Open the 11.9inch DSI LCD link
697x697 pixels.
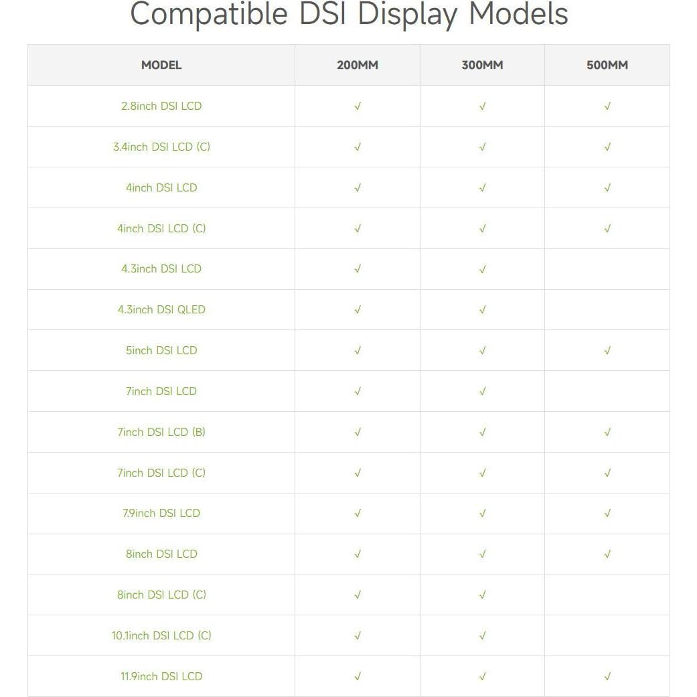161,676
